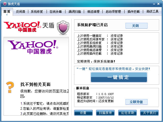Open the 反间谍 tab

pos(20,11)
